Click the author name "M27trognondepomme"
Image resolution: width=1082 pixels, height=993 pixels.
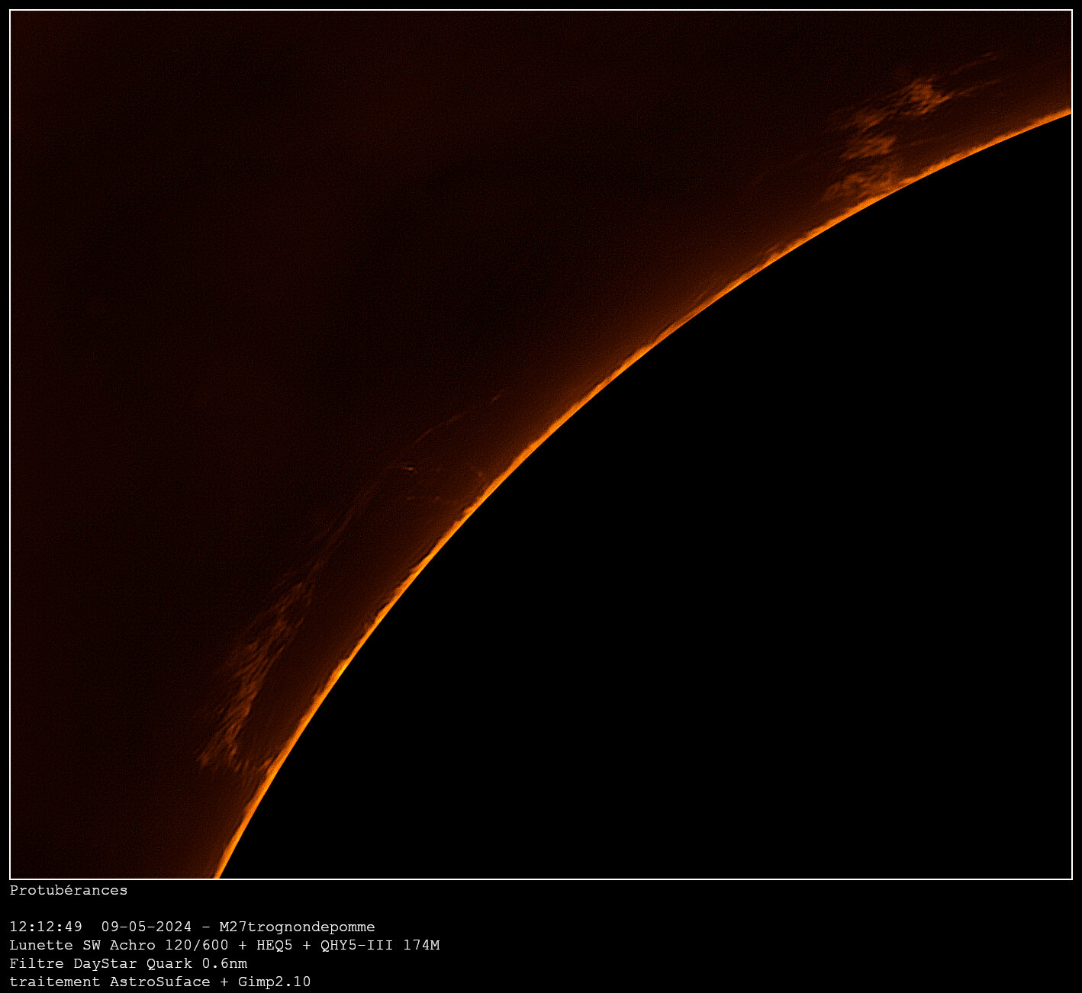tap(297, 927)
